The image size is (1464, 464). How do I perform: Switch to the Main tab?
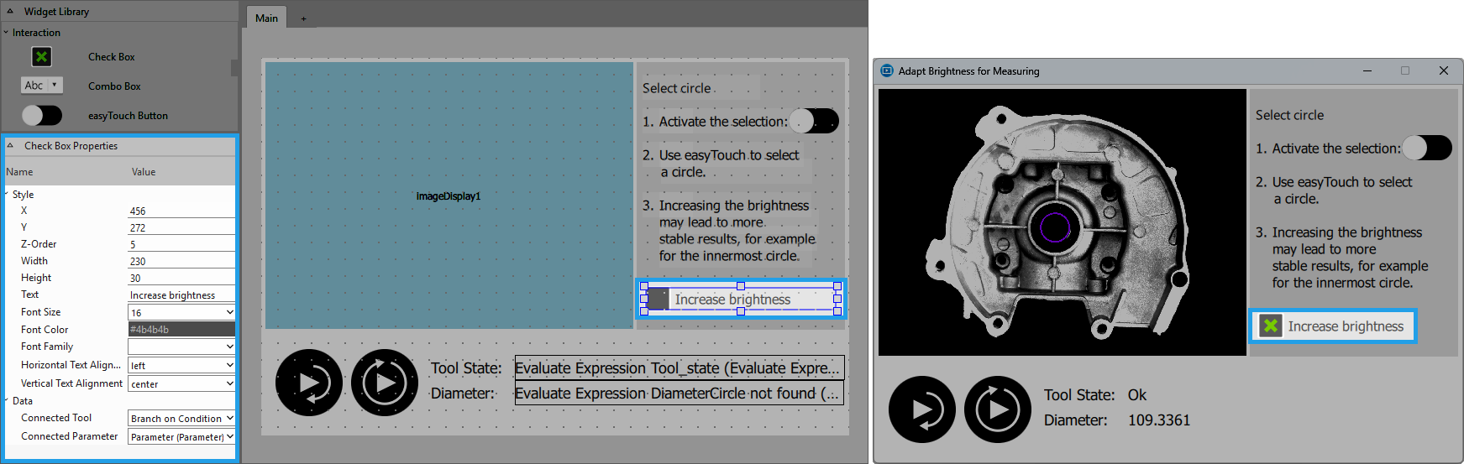click(x=266, y=18)
